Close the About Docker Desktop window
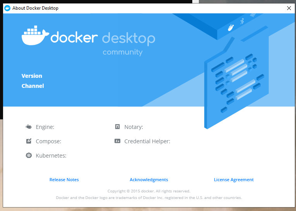Screen dimensions: 296x211 pyautogui.click(x=289, y=8)
